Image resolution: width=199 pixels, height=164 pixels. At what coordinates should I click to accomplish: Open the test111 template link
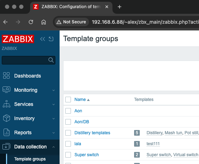(153, 144)
